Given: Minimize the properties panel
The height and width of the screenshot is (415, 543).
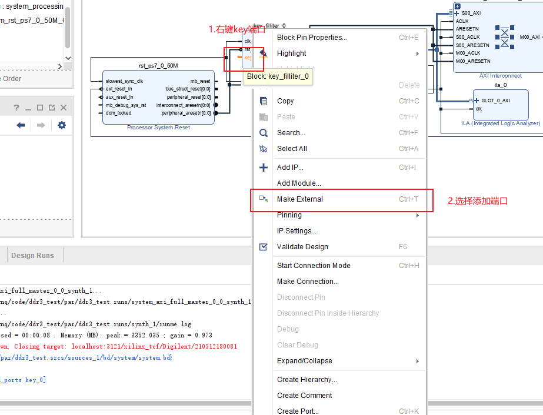Looking at the screenshot, I should (28, 108).
